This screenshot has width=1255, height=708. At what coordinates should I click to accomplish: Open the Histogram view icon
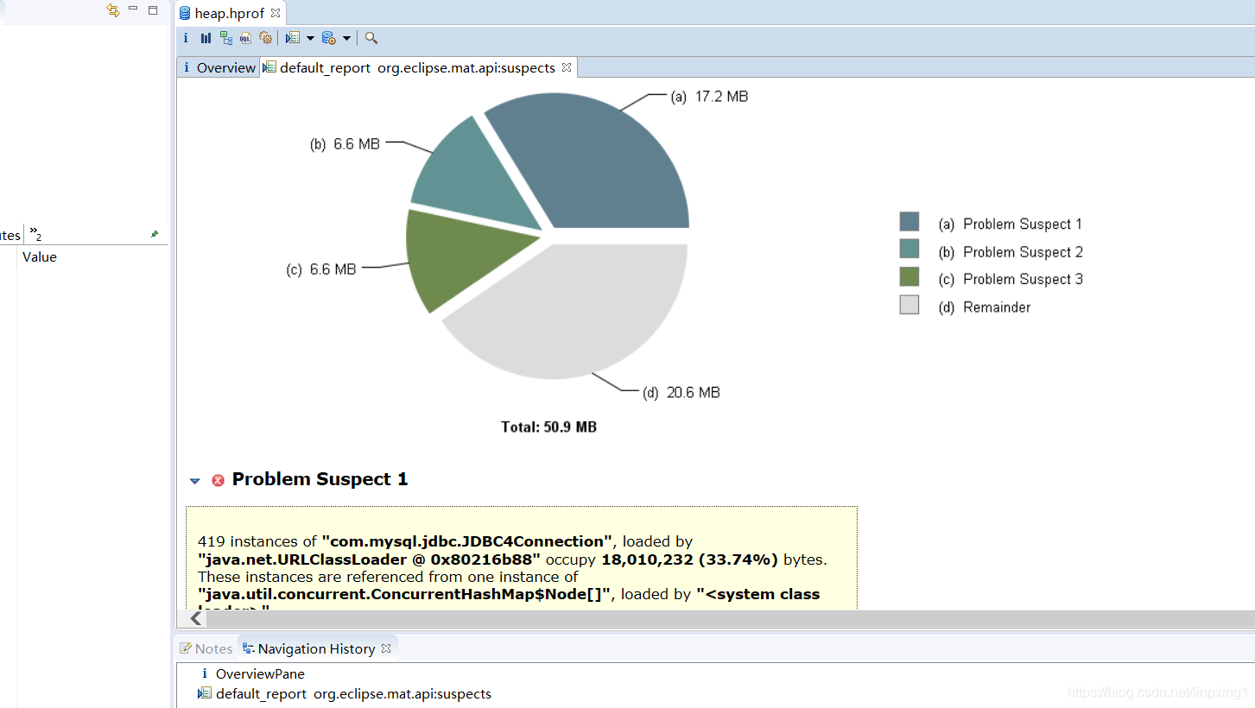[206, 38]
